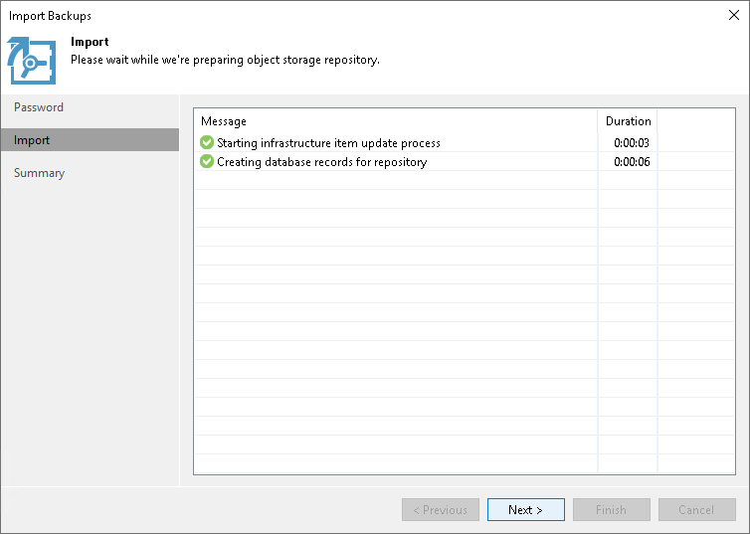Screen dimensions: 750x534
Task: Click the 'Please wait' description text
Action: pyautogui.click(x=225, y=60)
